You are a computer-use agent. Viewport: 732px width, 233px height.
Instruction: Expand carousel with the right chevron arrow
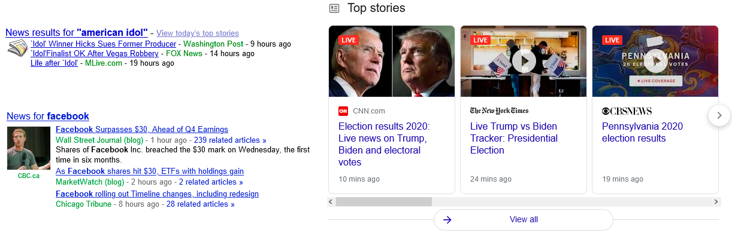coord(719,115)
